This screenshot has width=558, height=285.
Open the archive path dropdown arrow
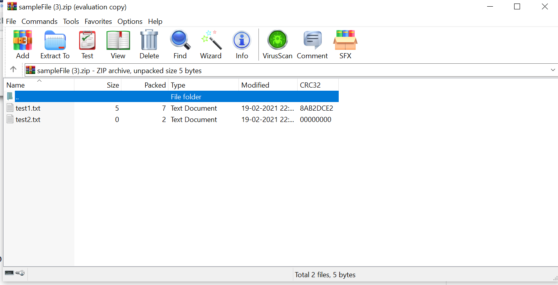553,70
